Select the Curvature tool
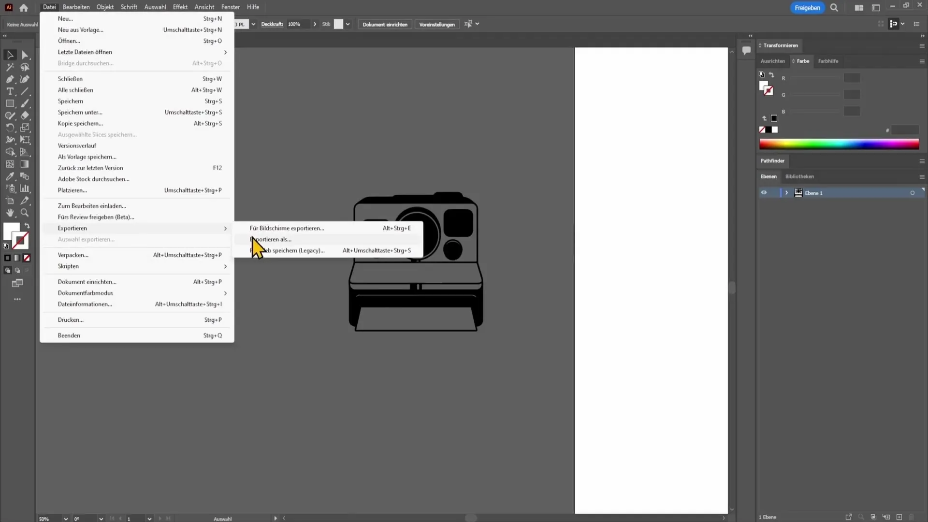 25,79
